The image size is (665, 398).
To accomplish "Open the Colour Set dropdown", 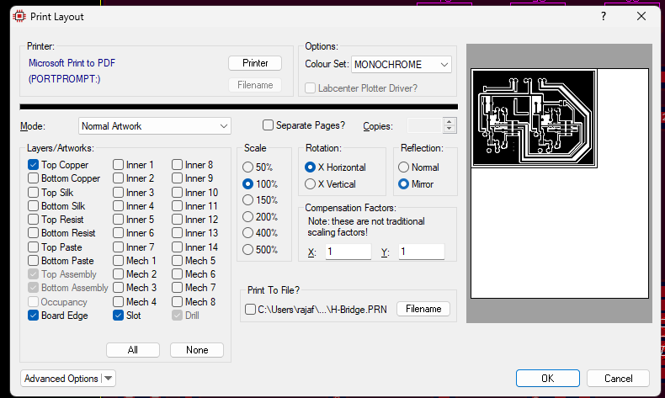I will [402, 65].
